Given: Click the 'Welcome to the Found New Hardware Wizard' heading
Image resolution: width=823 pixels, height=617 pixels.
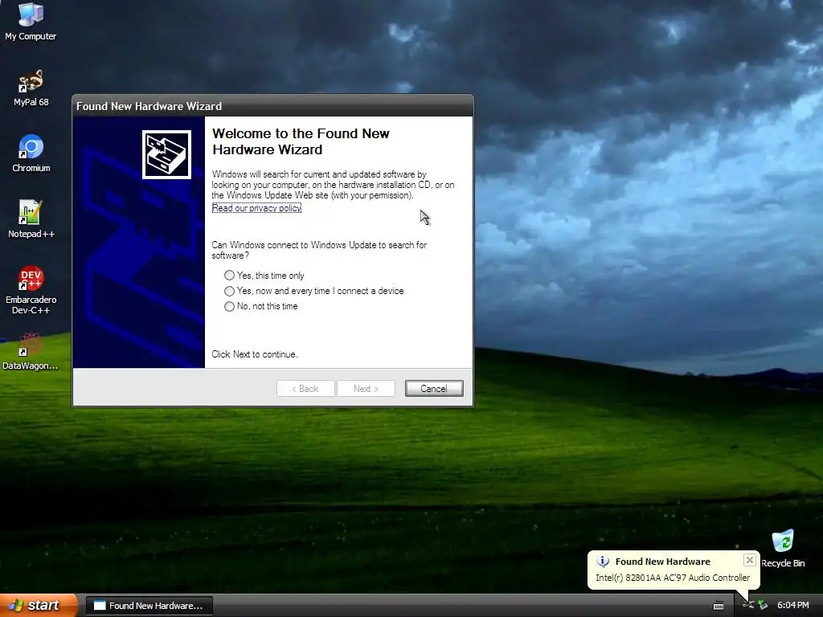Looking at the screenshot, I should click(301, 141).
